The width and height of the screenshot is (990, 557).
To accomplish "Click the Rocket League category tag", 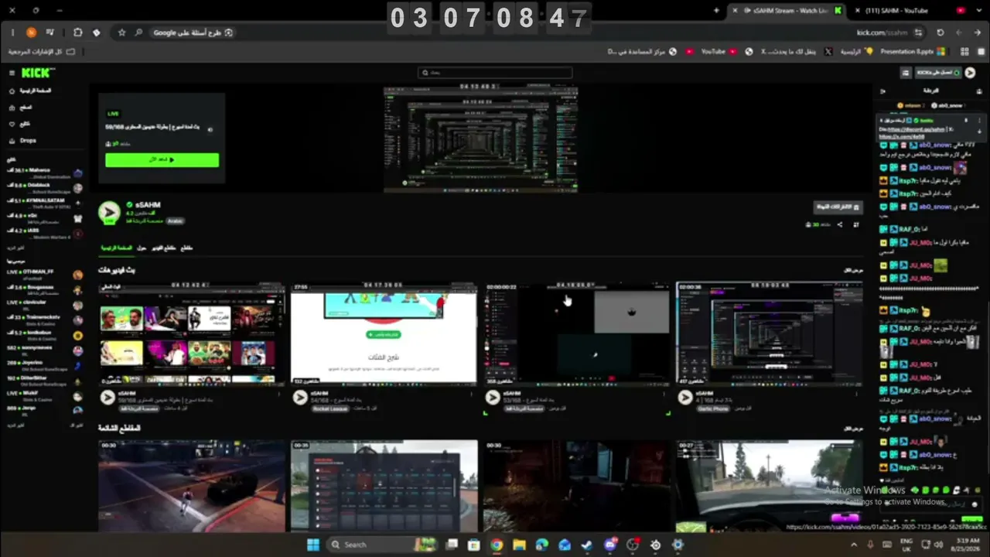I will click(329, 408).
